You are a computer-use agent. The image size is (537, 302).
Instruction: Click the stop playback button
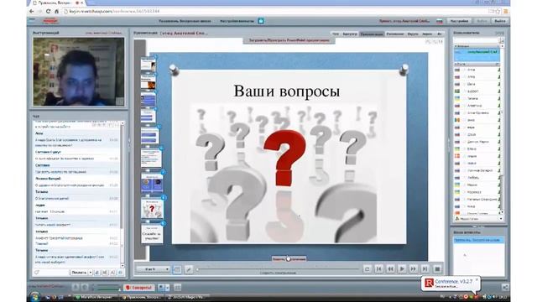[x=437, y=269]
